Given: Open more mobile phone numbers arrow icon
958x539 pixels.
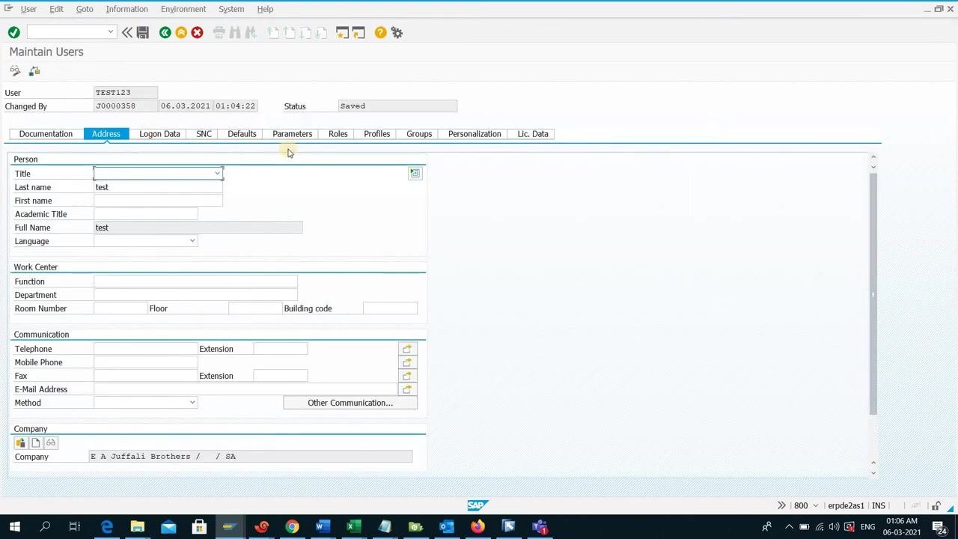Looking at the screenshot, I should pos(407,362).
